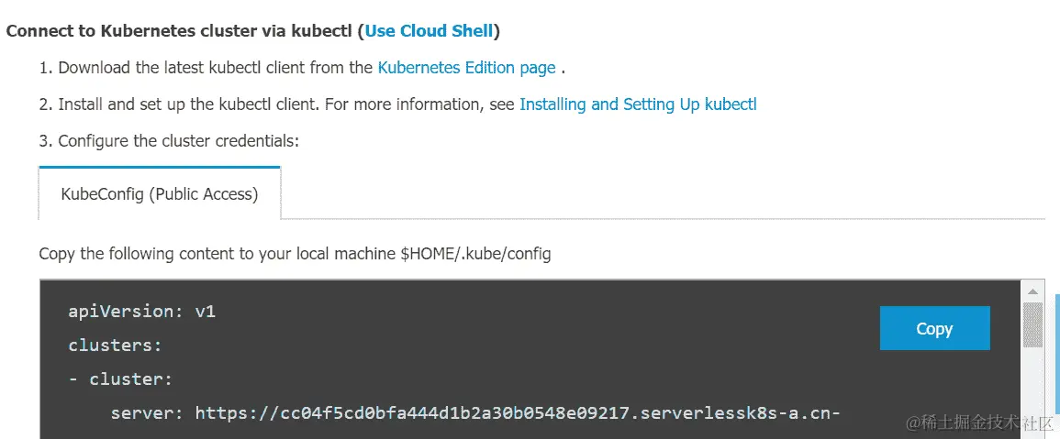Click the apiVersion: v1 line
Viewport: 1060px width, 439px height.
pos(141,312)
